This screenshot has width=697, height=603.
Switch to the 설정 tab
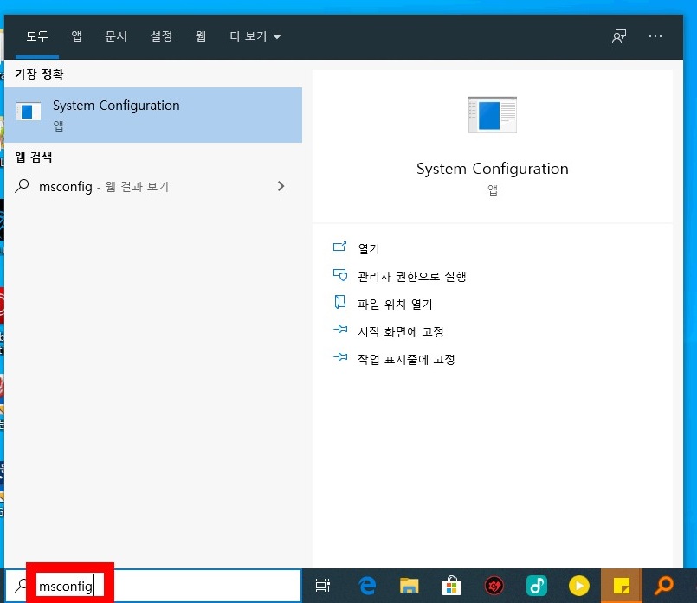pos(161,36)
